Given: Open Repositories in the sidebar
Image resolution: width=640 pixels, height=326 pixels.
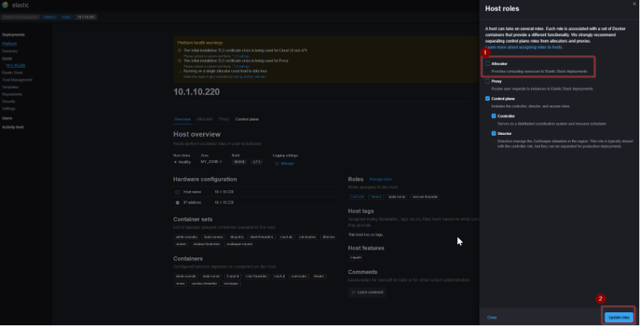Looking at the screenshot, I should coord(12,94).
